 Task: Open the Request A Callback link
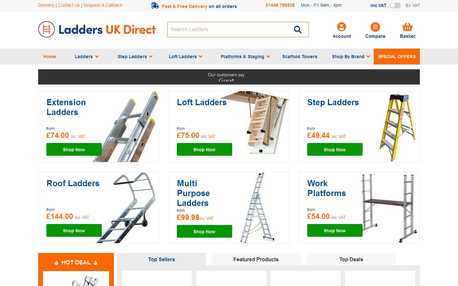click(103, 5)
